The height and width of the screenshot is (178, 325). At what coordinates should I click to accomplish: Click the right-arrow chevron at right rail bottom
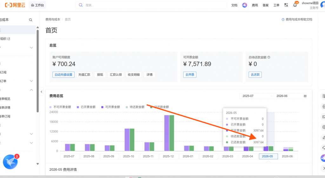(324, 168)
